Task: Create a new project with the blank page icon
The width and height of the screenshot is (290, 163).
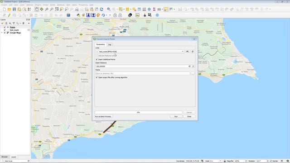Action: 4,9
